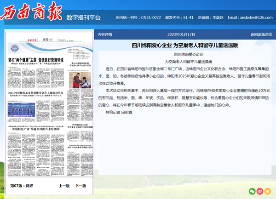Return to edition home 返回该版首页
276x199 pixels.
coord(261,34)
